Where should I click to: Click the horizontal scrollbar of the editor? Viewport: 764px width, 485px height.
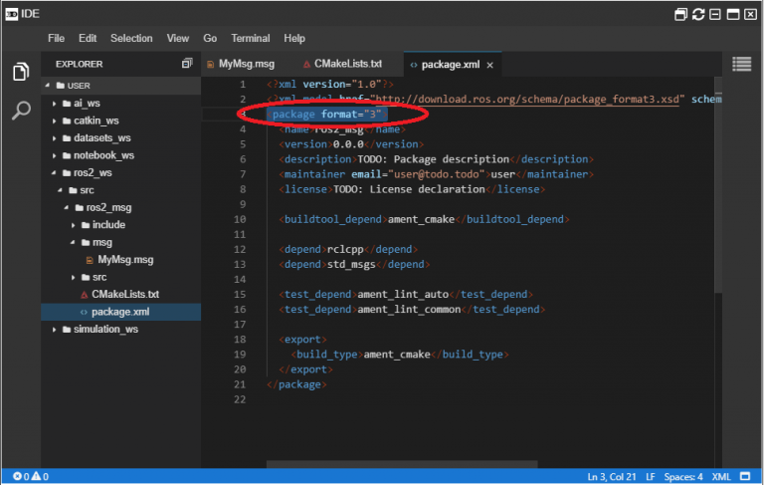coord(402,464)
